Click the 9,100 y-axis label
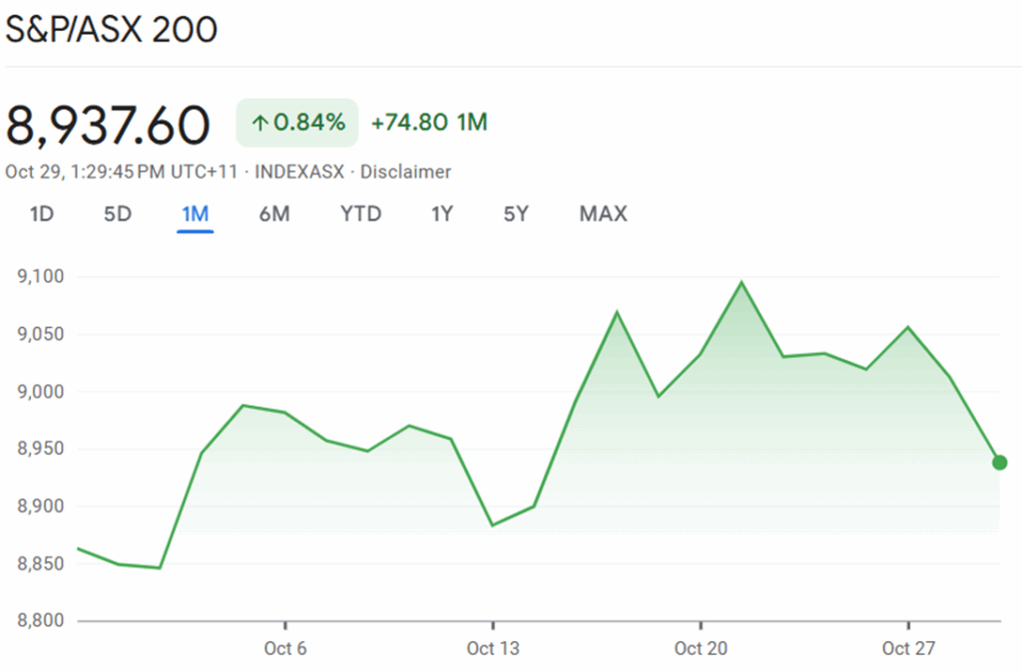This screenshot has width=1022, height=672. pos(41,276)
